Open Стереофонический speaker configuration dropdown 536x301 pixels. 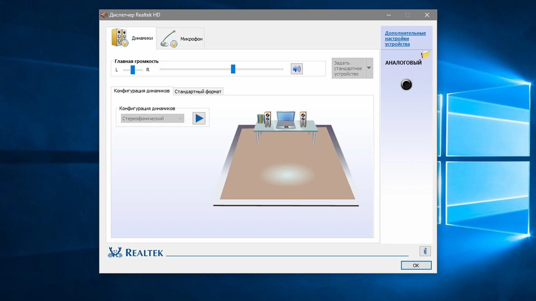152,118
